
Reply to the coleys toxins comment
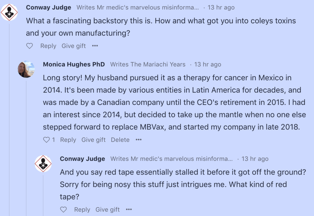(x=48, y=46)
